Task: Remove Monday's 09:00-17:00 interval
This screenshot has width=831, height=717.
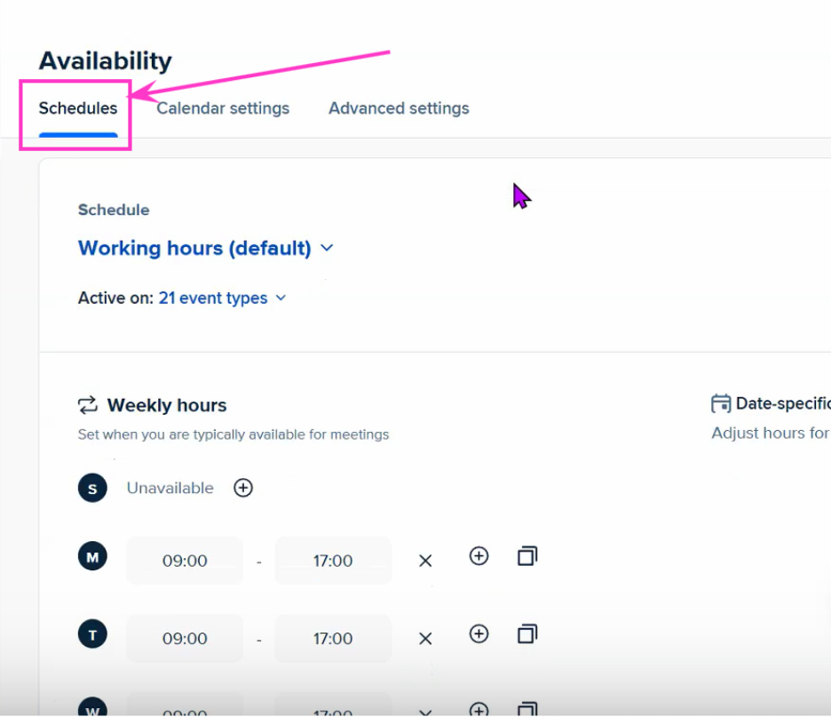Action: coord(425,561)
